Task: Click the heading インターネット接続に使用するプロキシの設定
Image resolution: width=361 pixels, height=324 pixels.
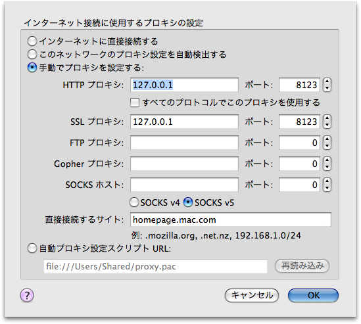Action: [x=114, y=23]
